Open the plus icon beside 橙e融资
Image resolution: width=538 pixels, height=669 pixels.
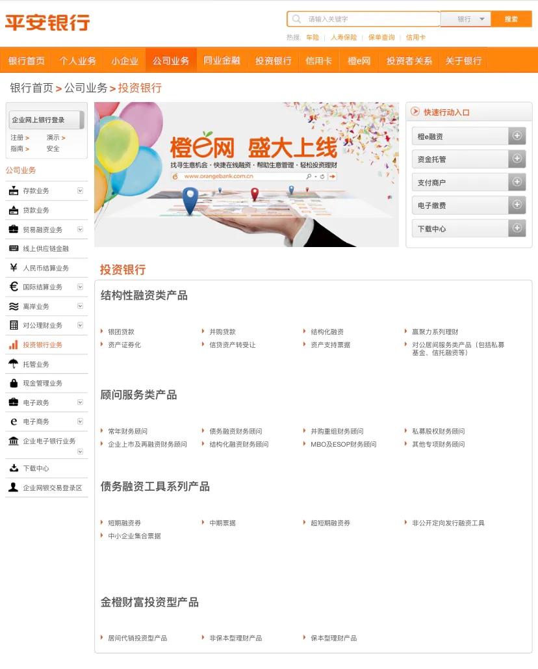517,135
